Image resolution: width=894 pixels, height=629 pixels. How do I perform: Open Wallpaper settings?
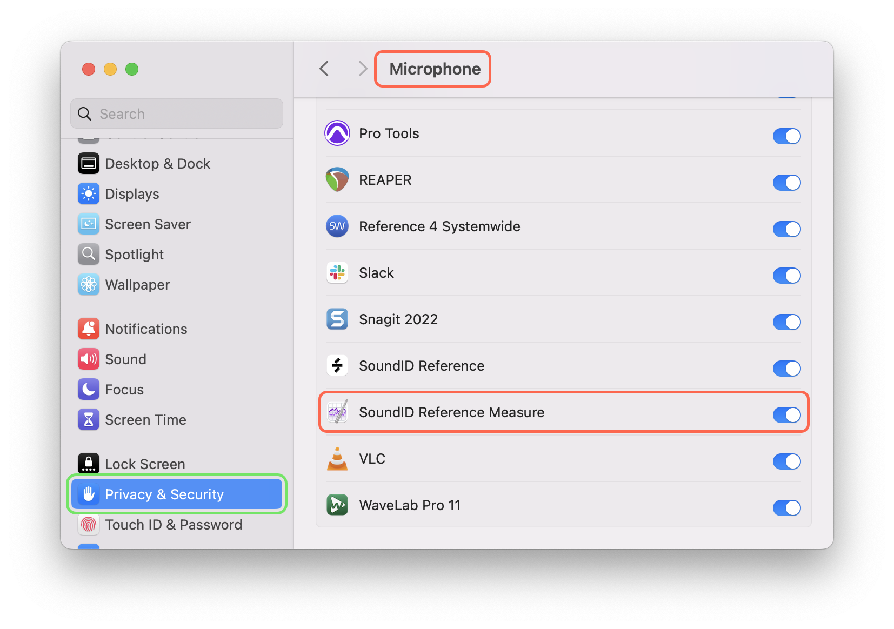(177, 285)
